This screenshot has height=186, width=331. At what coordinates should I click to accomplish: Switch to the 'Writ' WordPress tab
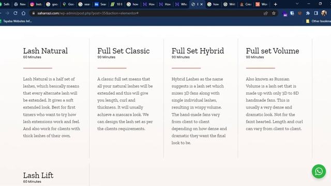pos(230,4)
